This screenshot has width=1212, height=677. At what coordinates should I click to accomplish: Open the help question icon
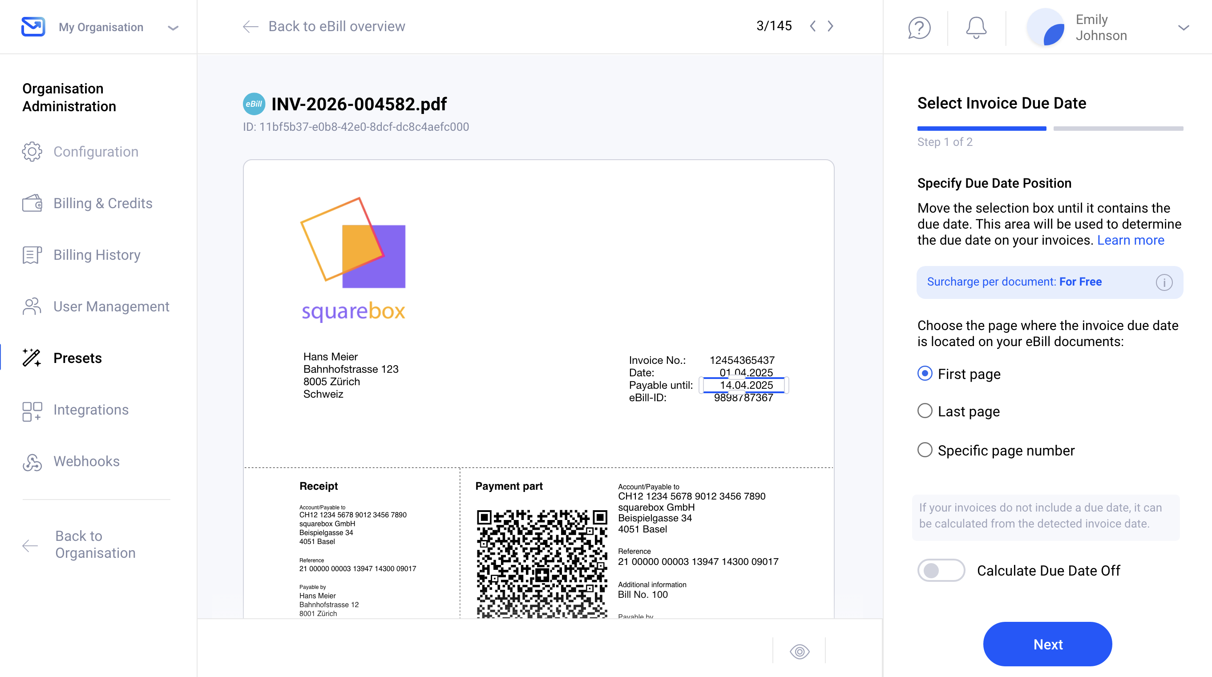click(919, 28)
